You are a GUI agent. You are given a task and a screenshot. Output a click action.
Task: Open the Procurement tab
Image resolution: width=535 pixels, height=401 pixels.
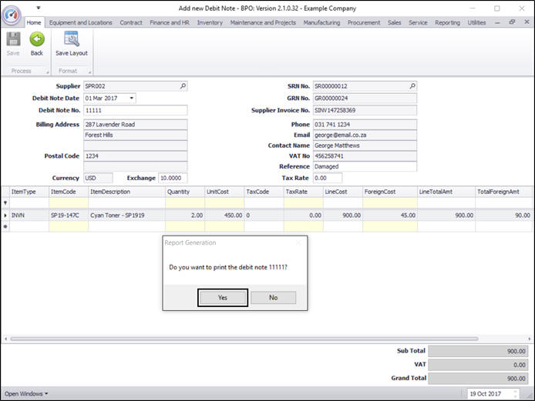(364, 22)
